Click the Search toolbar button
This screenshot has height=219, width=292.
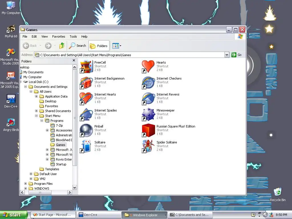(x=78, y=46)
